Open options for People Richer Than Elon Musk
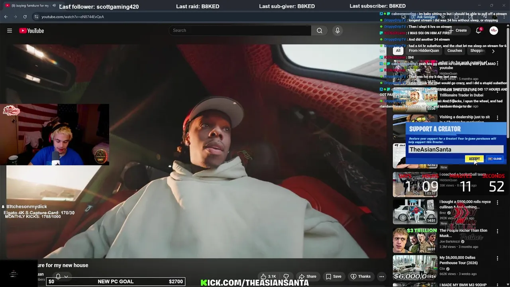The width and height of the screenshot is (510, 287). coord(497,231)
